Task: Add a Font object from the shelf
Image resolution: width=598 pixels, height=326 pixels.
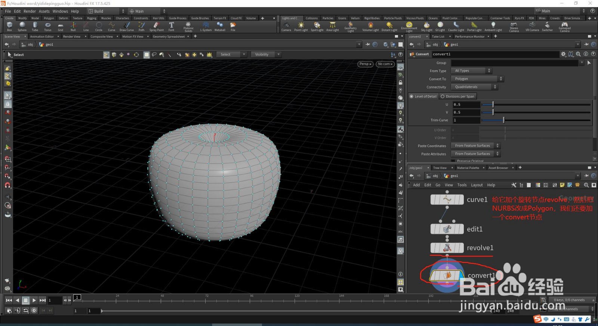Action: [171, 27]
